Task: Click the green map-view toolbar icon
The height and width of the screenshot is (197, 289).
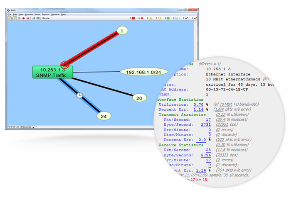Action: pyautogui.click(x=15, y=18)
